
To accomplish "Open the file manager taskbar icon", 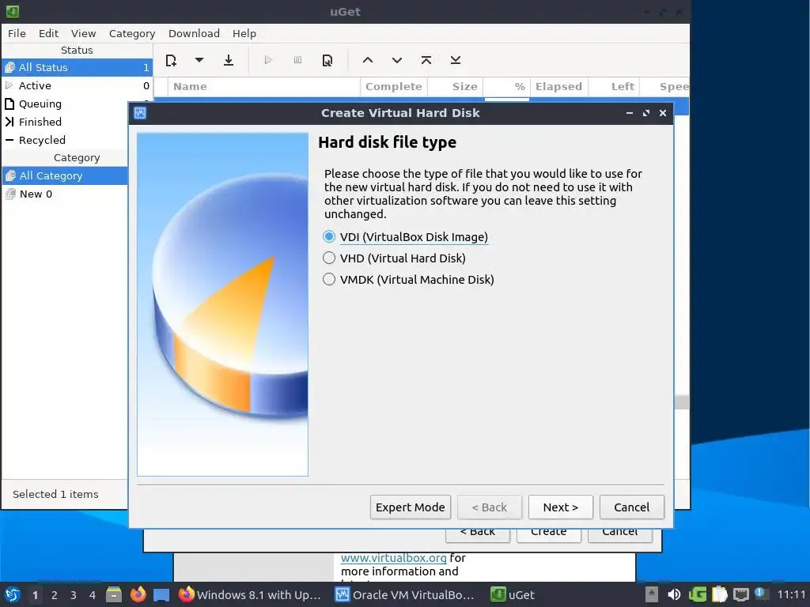I will point(114,595).
